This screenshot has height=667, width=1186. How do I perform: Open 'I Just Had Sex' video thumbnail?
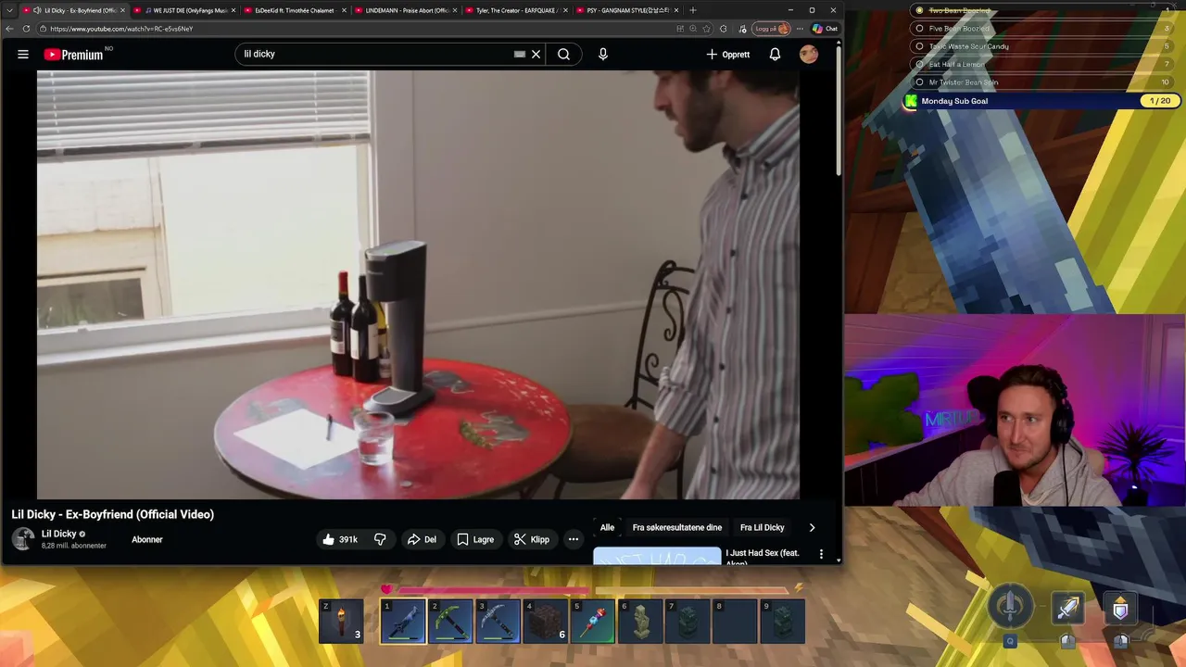point(657,556)
